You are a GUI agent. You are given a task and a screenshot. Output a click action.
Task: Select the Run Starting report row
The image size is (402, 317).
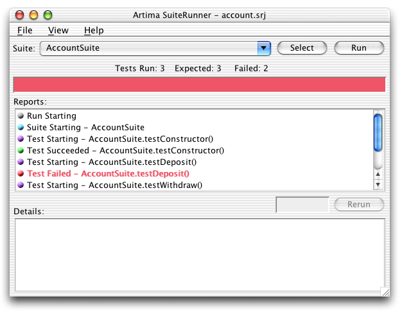(195, 116)
